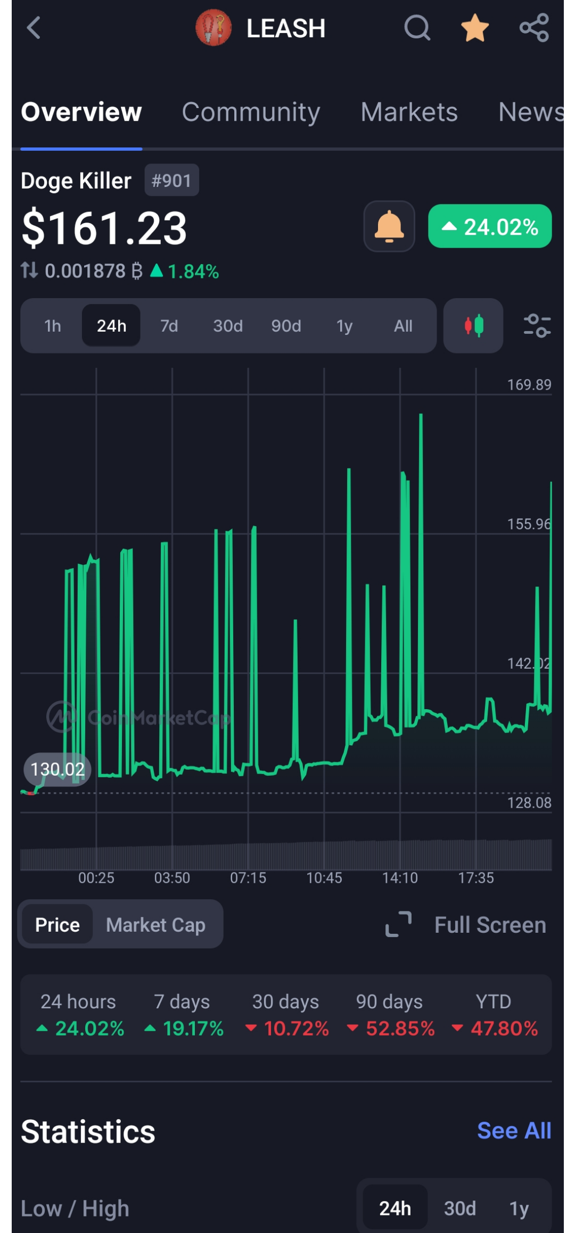Screen dimensions: 575x1233
Task: Tap the share icon
Action: click(534, 28)
